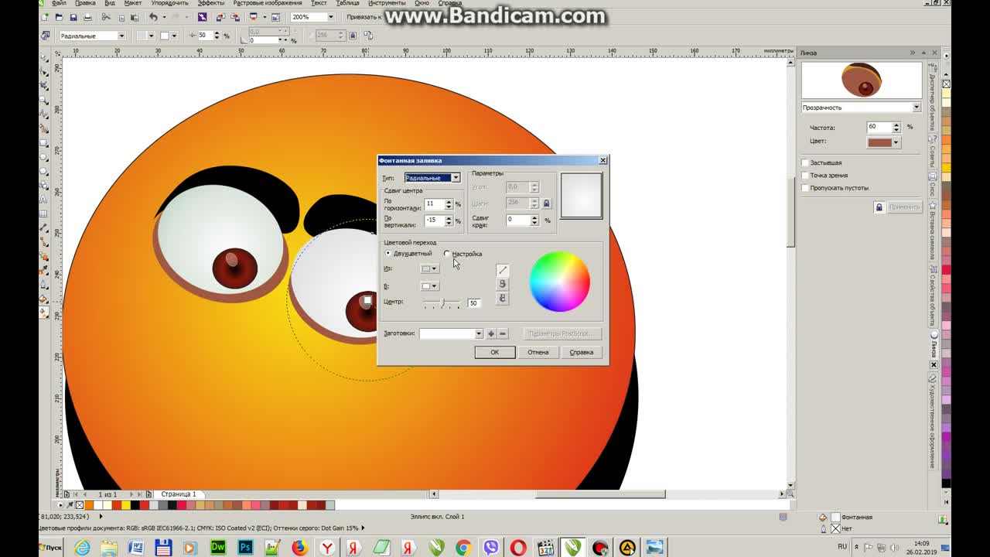990x557 pixels.
Task: Open Google Chrome from the taskbar
Action: pos(463,548)
